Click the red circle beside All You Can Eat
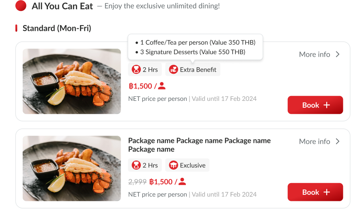360x209 pixels. pyautogui.click(x=21, y=6)
